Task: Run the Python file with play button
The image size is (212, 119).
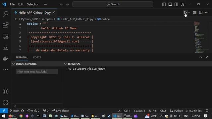Action: [185, 13]
